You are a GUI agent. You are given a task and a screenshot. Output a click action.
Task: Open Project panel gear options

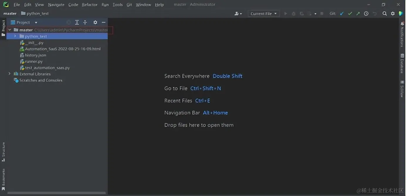pyautogui.click(x=95, y=22)
